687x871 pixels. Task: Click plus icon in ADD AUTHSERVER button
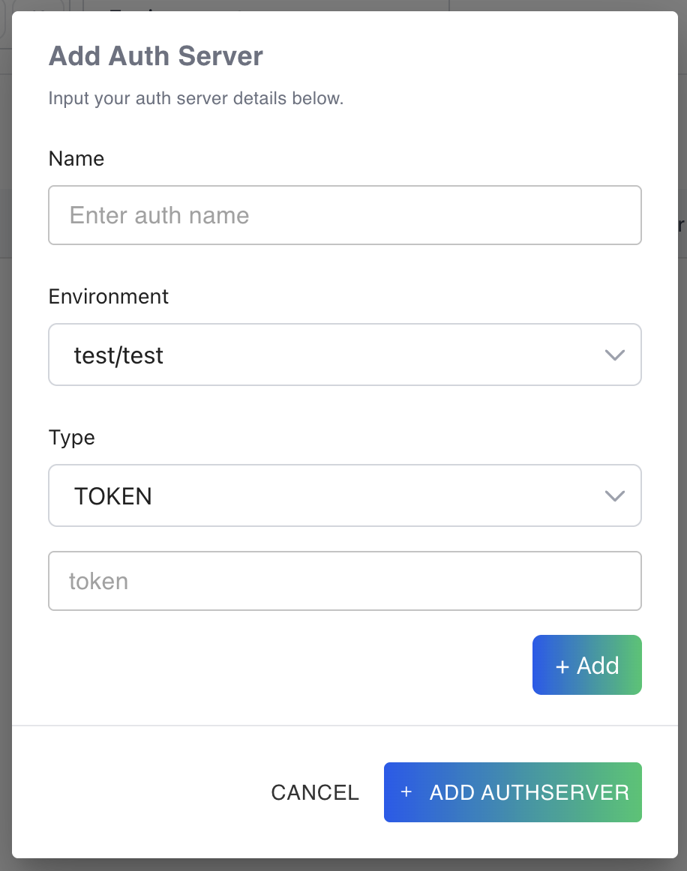[406, 792]
